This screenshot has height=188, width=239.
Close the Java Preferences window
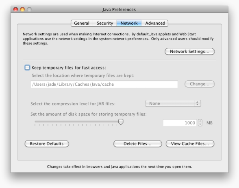(x=16, y=9)
